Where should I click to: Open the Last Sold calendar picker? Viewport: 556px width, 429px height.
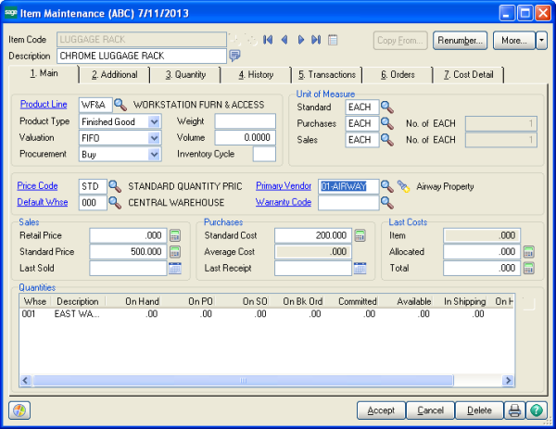(x=174, y=269)
